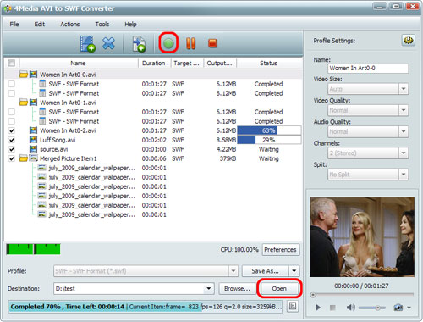
Task: Stop conversion with red square icon
Action: pos(212,43)
